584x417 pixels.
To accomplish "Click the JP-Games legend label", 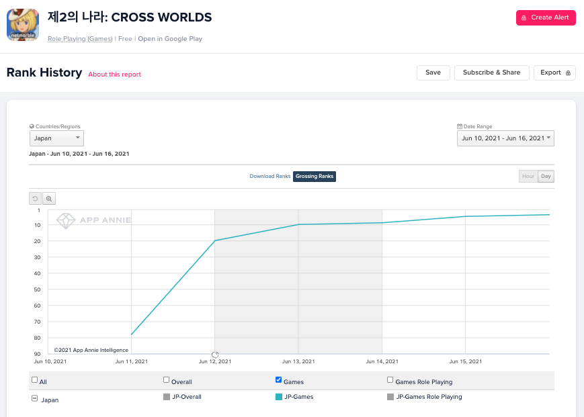I will pyautogui.click(x=298, y=397).
